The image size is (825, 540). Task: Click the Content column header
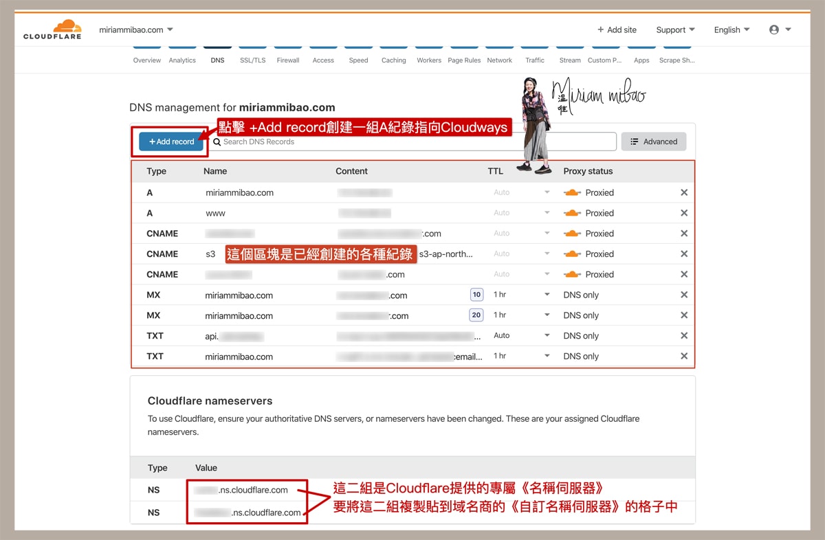click(351, 171)
